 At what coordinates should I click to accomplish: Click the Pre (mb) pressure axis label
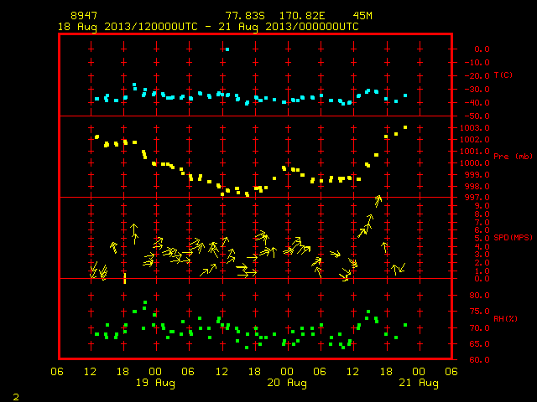(x=513, y=157)
